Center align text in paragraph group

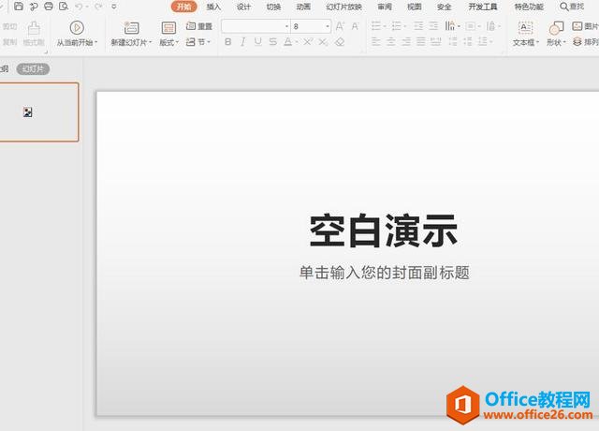pos(391,41)
